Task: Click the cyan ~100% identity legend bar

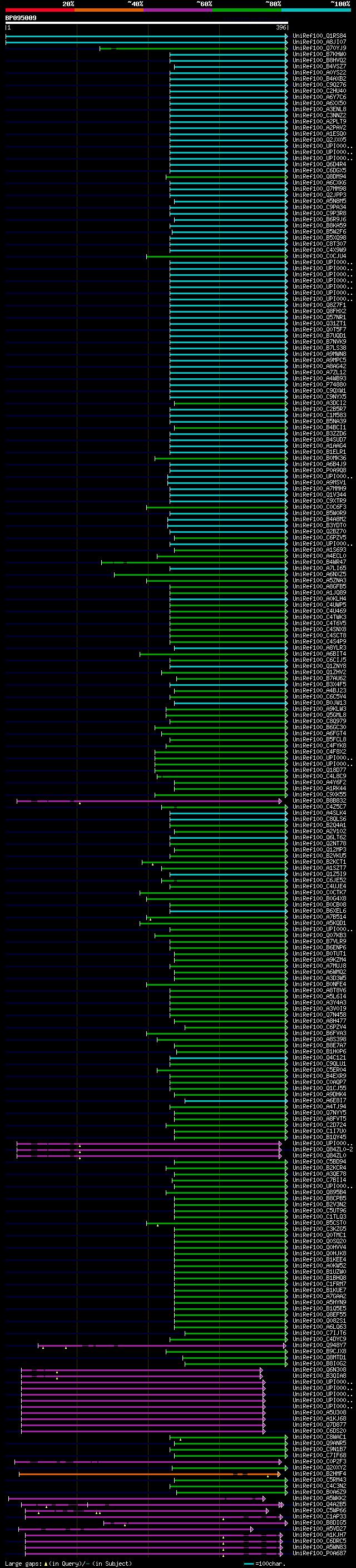Action: click(317, 10)
